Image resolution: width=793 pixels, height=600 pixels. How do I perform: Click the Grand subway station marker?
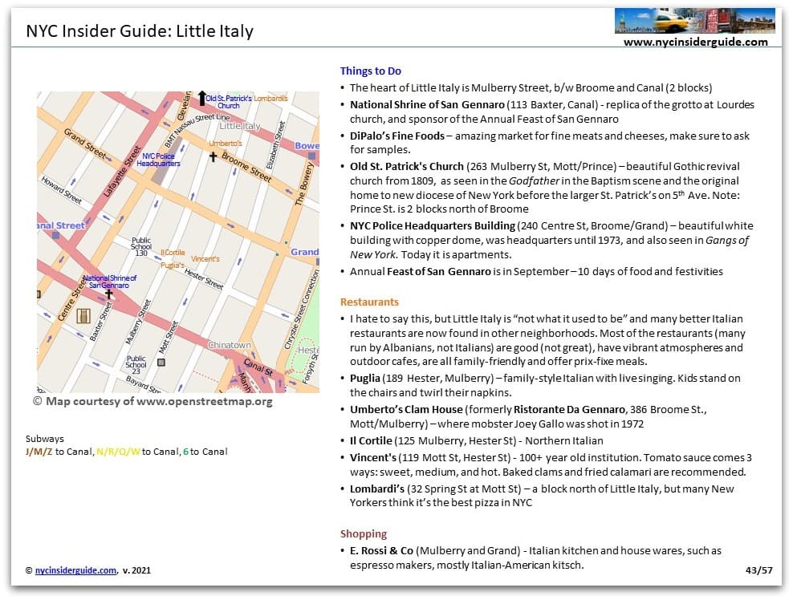[x=318, y=261]
